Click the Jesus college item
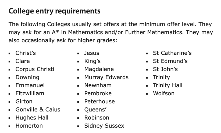Screen dimensions: 221x133 point(92,53)
